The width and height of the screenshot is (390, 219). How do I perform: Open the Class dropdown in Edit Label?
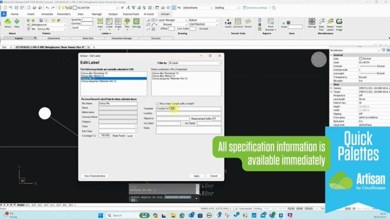coord(118,126)
